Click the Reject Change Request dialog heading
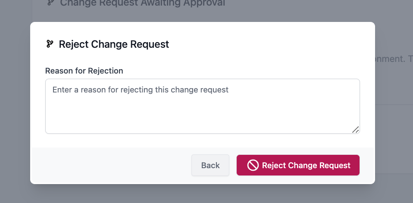This screenshot has height=203, width=413. click(114, 44)
